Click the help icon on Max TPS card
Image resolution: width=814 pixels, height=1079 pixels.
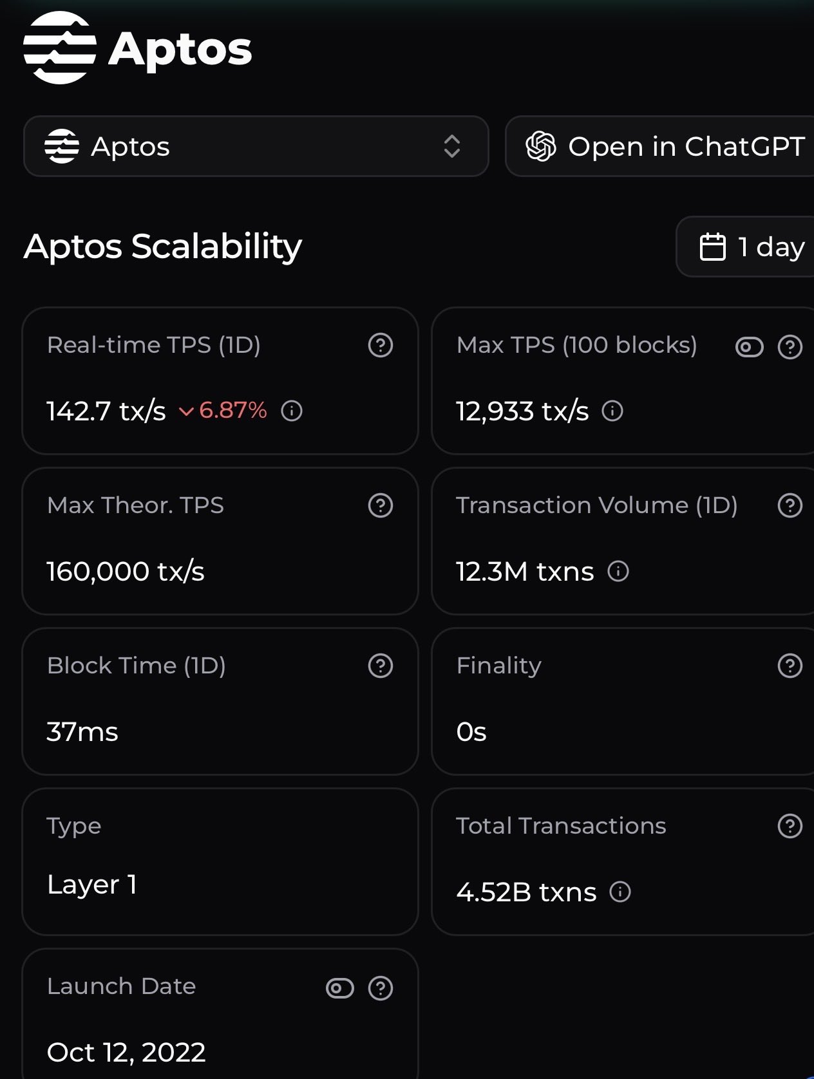coord(790,348)
